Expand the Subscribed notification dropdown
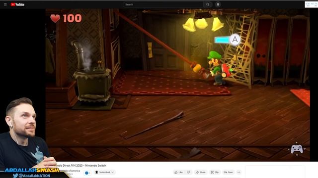This screenshot has height=178, width=318. click(105, 172)
